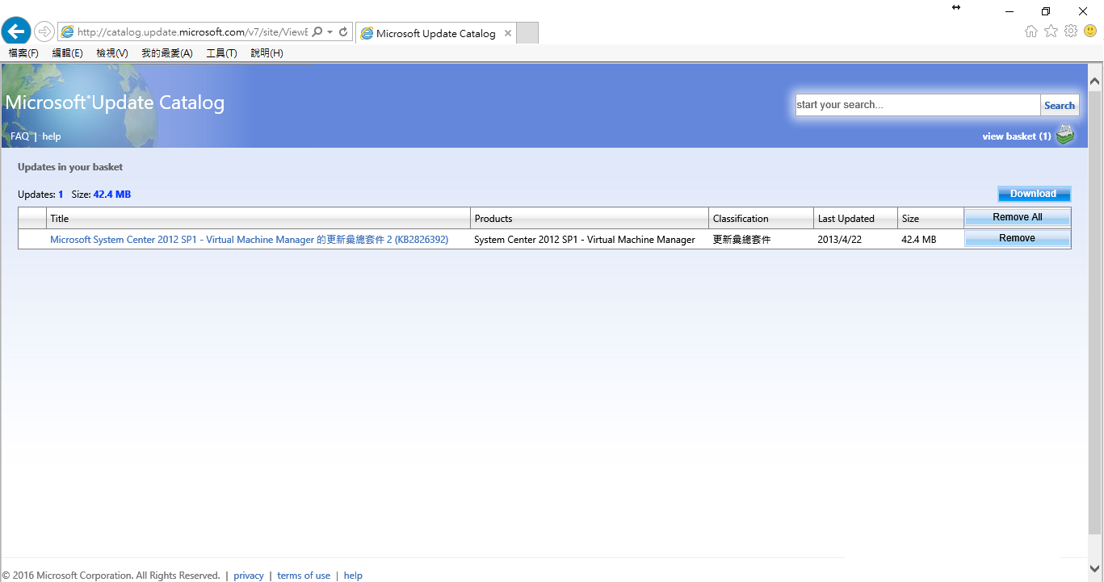Click the basket icon beside view basket

coord(1065,135)
